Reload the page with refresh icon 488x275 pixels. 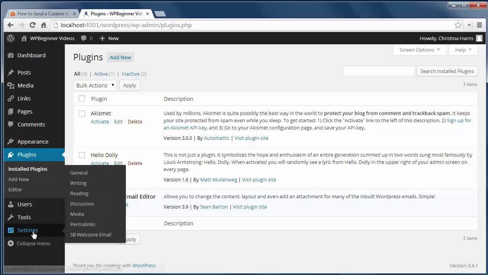click(x=32, y=25)
